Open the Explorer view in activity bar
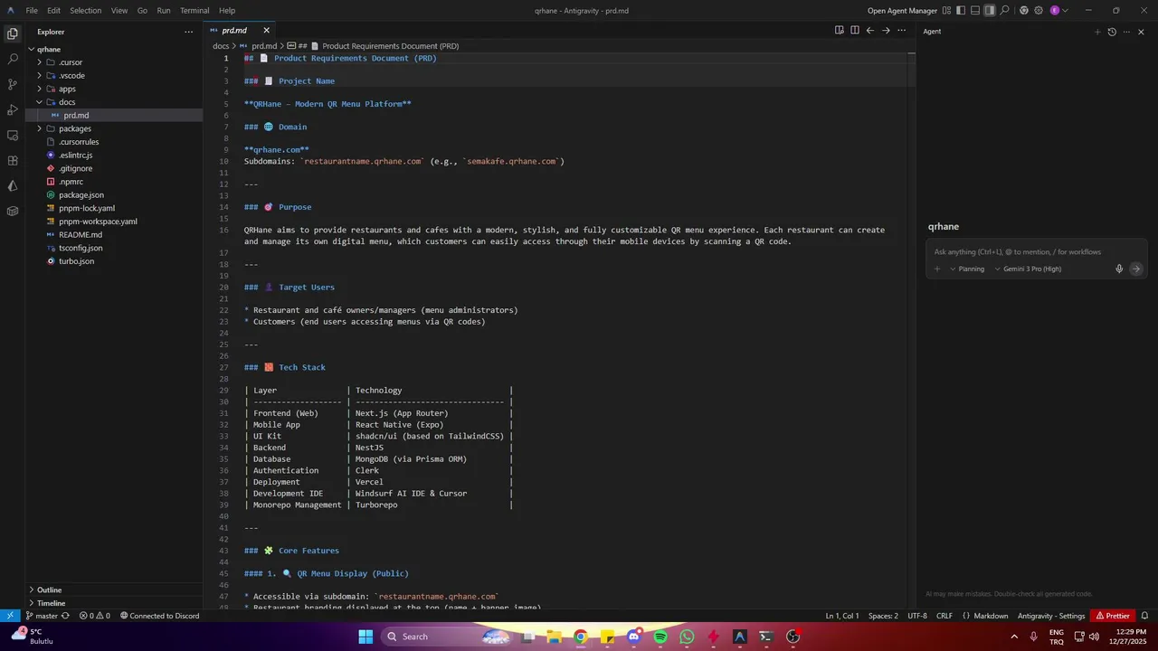1158x651 pixels. click(x=13, y=33)
